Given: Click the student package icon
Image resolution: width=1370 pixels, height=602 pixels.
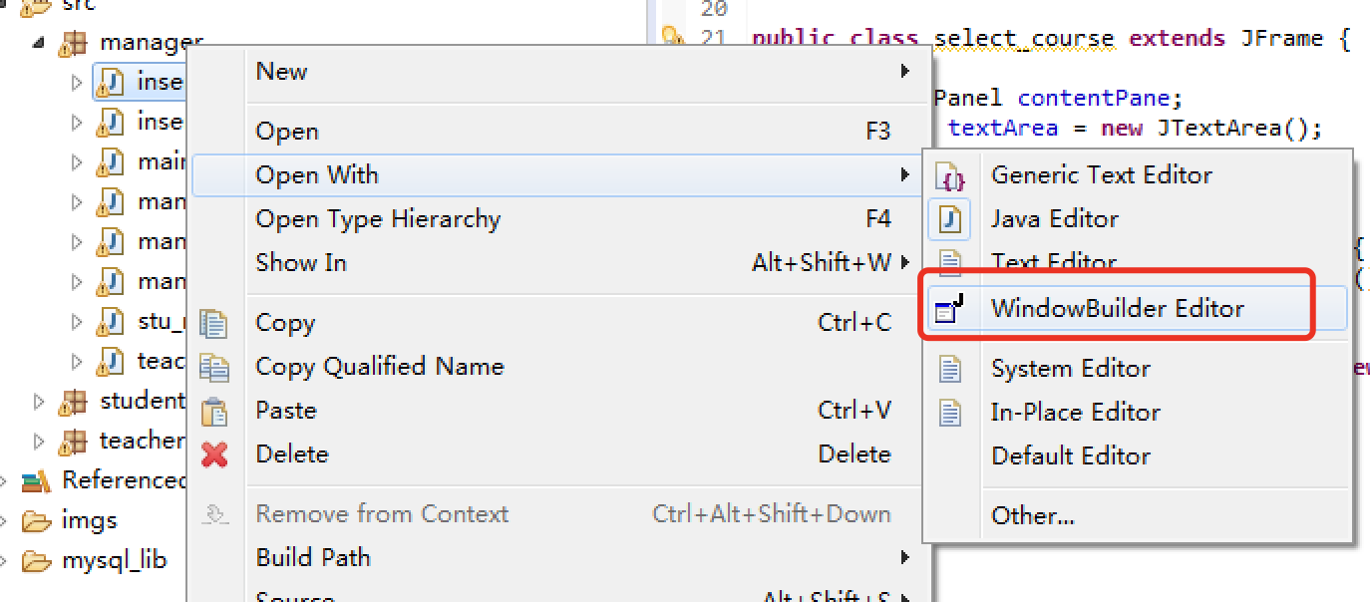Looking at the screenshot, I should [x=73, y=402].
